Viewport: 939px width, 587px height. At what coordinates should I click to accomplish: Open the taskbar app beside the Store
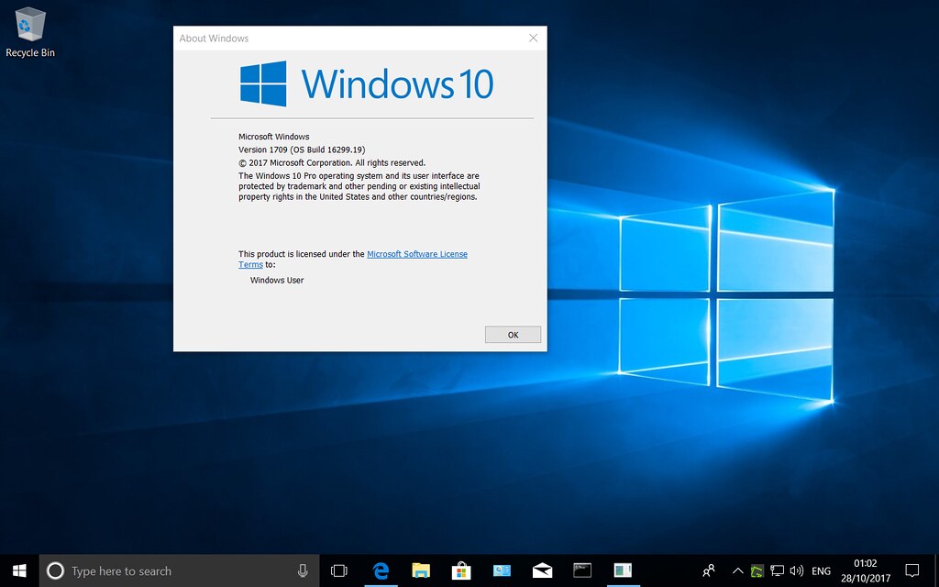pyautogui.click(x=502, y=570)
